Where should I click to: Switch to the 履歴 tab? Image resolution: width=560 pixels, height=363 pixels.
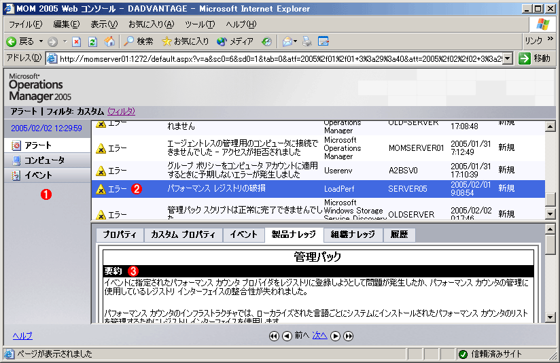point(399,235)
